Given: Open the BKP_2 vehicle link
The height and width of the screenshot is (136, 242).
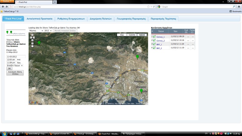Looking at the screenshot, I should (x=159, y=48).
